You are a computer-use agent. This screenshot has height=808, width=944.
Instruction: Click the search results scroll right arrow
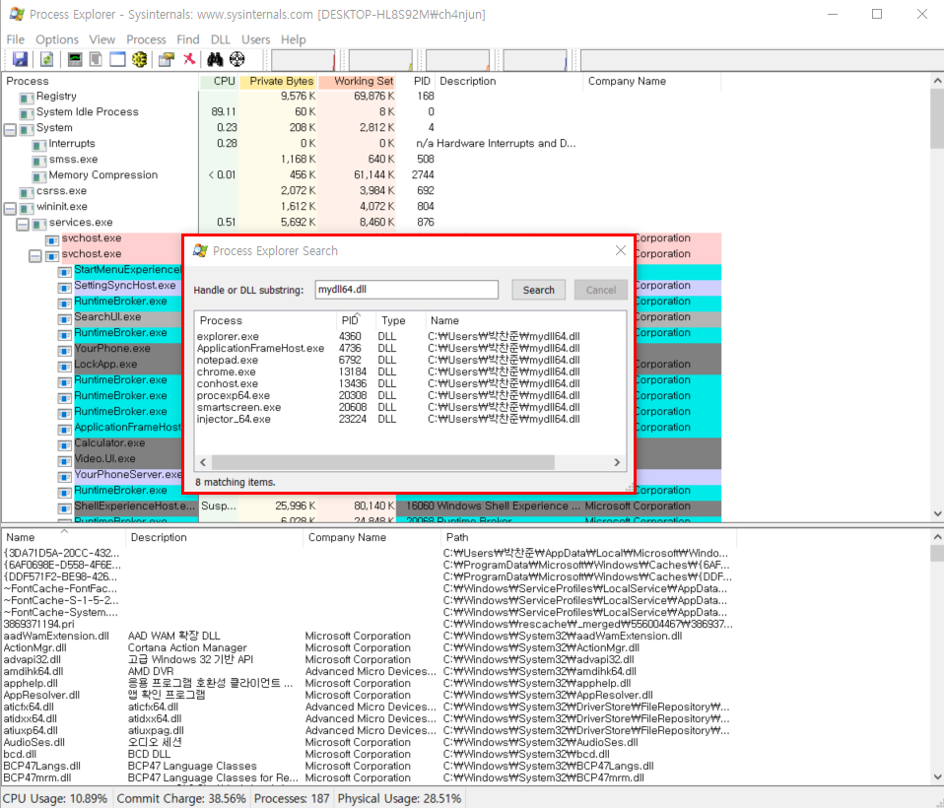[x=617, y=462]
